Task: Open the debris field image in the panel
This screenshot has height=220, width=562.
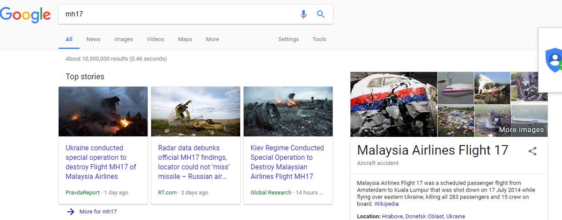Action: (456, 121)
